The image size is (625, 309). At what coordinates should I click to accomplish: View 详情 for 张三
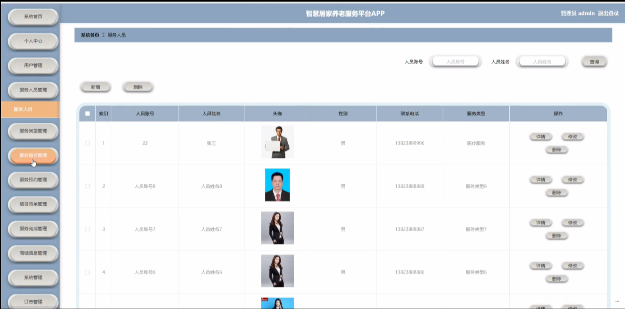coord(541,137)
